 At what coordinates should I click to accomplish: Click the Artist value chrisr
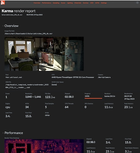[x=47, y=115]
